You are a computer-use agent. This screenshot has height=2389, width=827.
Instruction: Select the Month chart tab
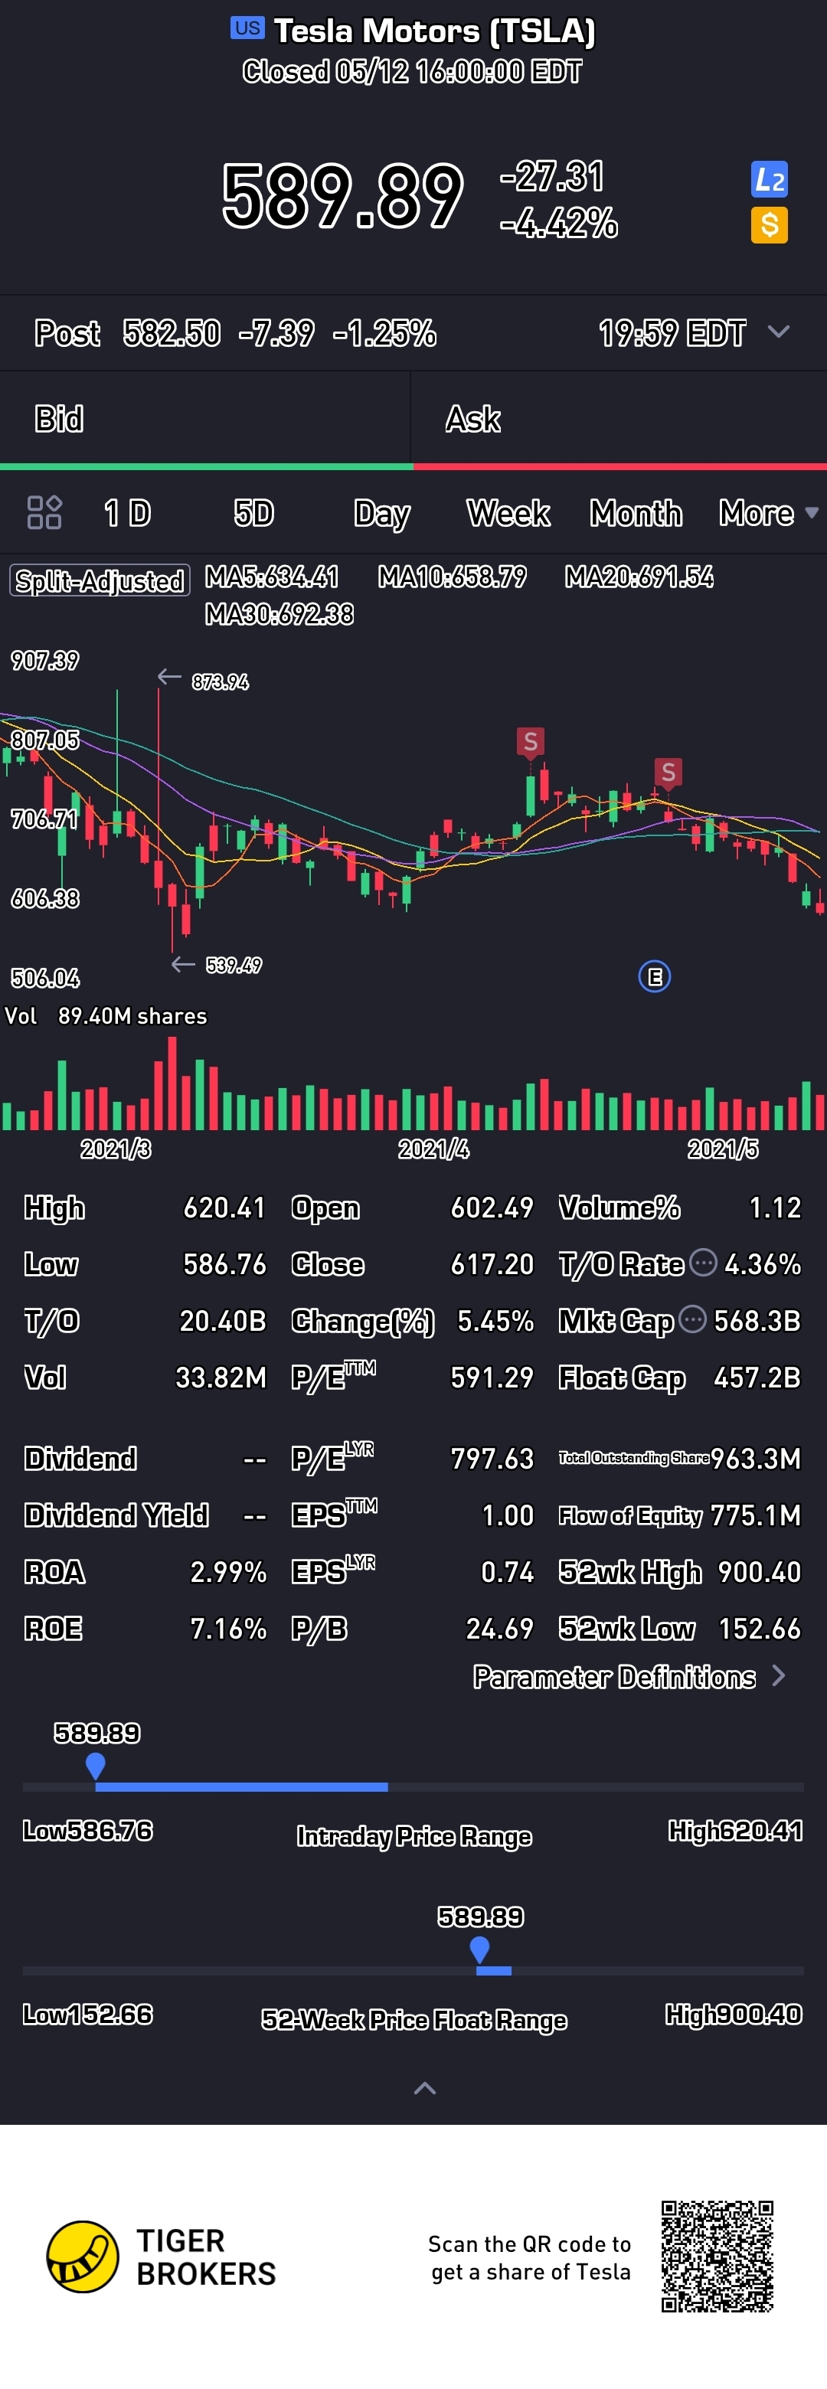click(x=636, y=513)
